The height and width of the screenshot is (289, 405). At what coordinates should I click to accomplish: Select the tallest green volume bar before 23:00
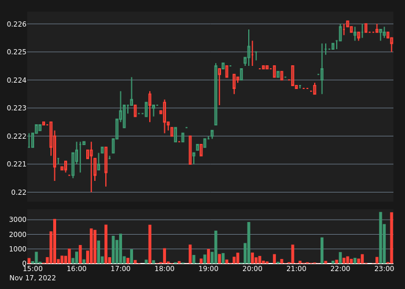[x=381, y=238]
